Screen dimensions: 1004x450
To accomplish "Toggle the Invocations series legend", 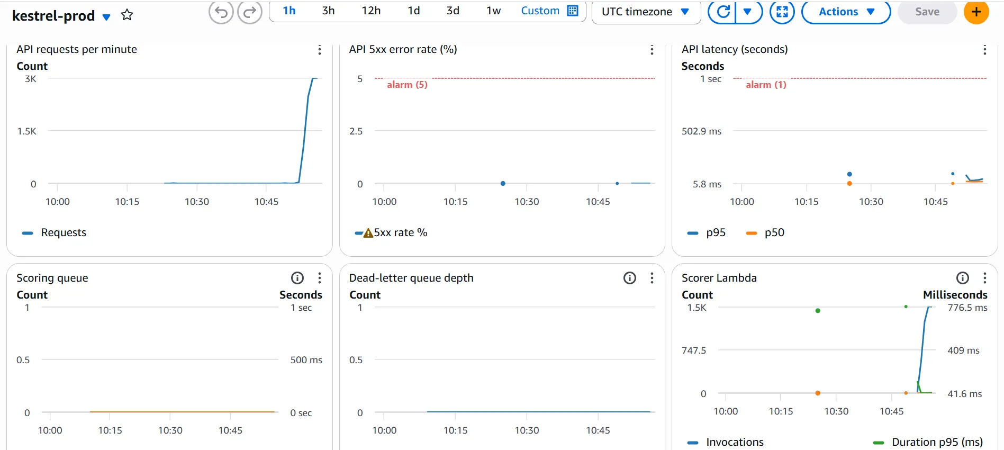I will click(x=726, y=442).
